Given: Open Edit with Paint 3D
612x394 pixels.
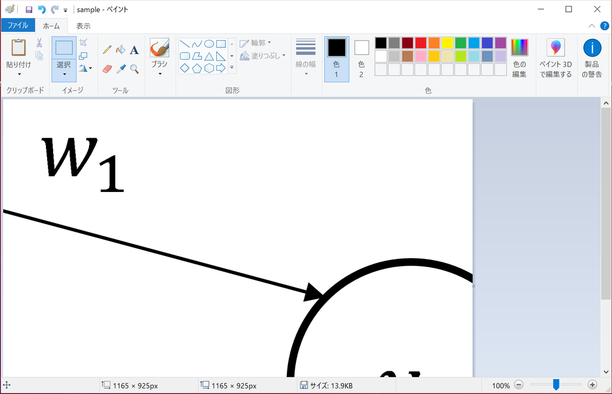Looking at the screenshot, I should tap(556, 59).
